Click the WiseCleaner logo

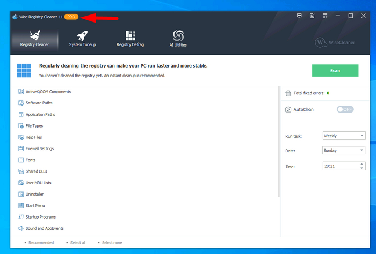point(337,42)
